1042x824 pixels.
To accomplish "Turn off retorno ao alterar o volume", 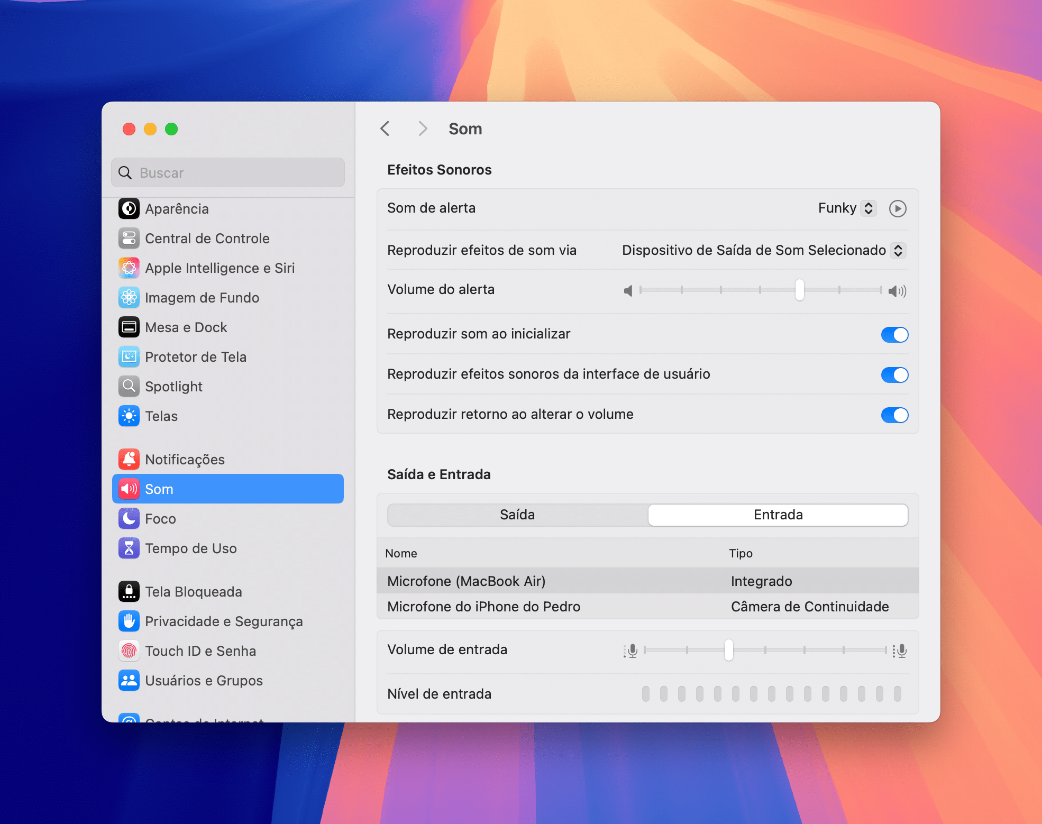I will tap(894, 415).
